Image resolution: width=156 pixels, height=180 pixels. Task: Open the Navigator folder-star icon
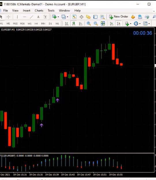pos(88,17)
